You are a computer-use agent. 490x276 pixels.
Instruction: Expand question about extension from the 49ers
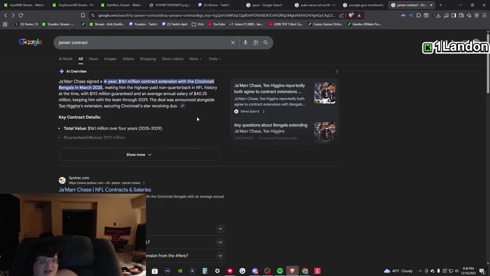(x=220, y=256)
